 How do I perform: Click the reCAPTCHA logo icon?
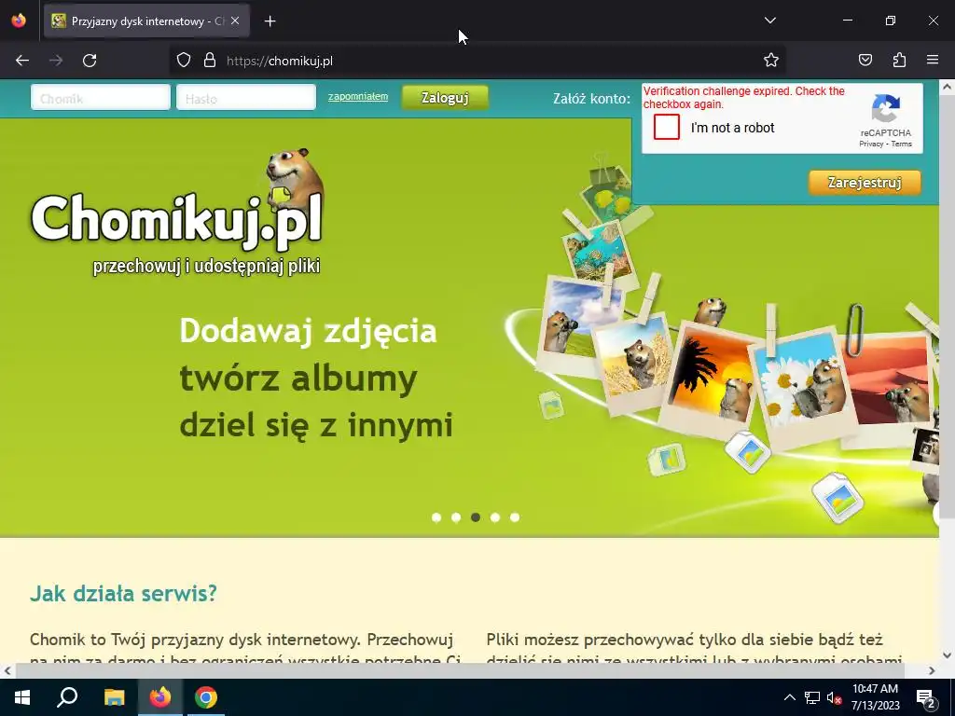pyautogui.click(x=886, y=110)
